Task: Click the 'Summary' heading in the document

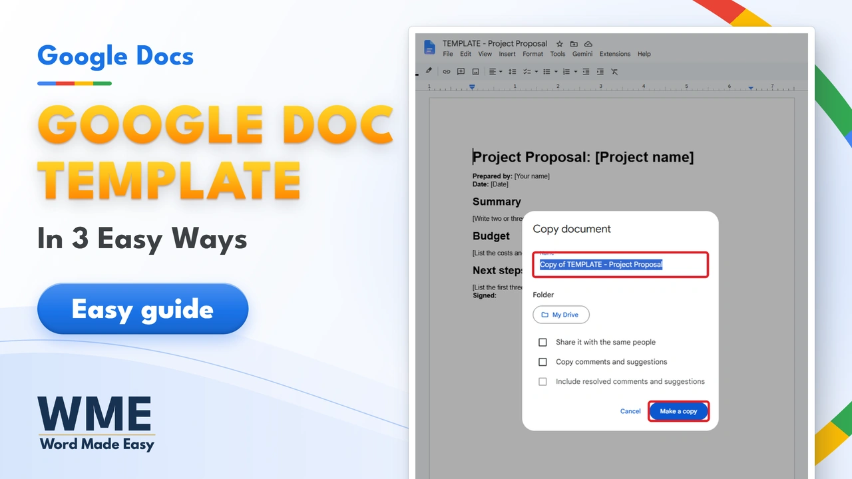Action: click(x=497, y=202)
